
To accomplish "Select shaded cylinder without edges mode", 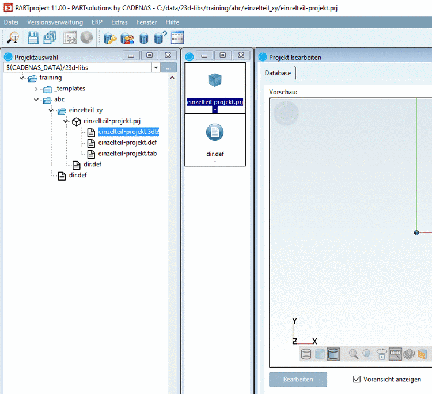I will coord(320,354).
